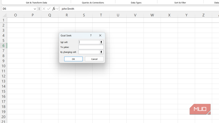
Task: Cancel formula bar entry X icon
Action: click(44, 9)
